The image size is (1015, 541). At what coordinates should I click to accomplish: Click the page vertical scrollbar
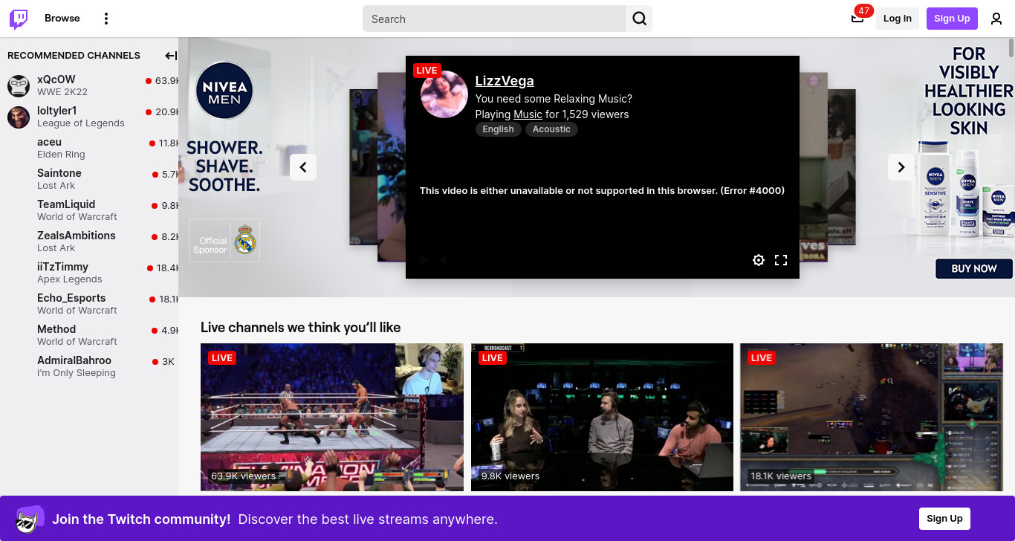click(x=1011, y=48)
